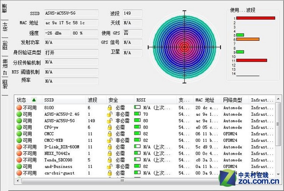Click green status icon for ASUS-AC55U-2.4G
Image resolution: width=284 pixels, height=191 pixels.
pyautogui.click(x=19, y=114)
